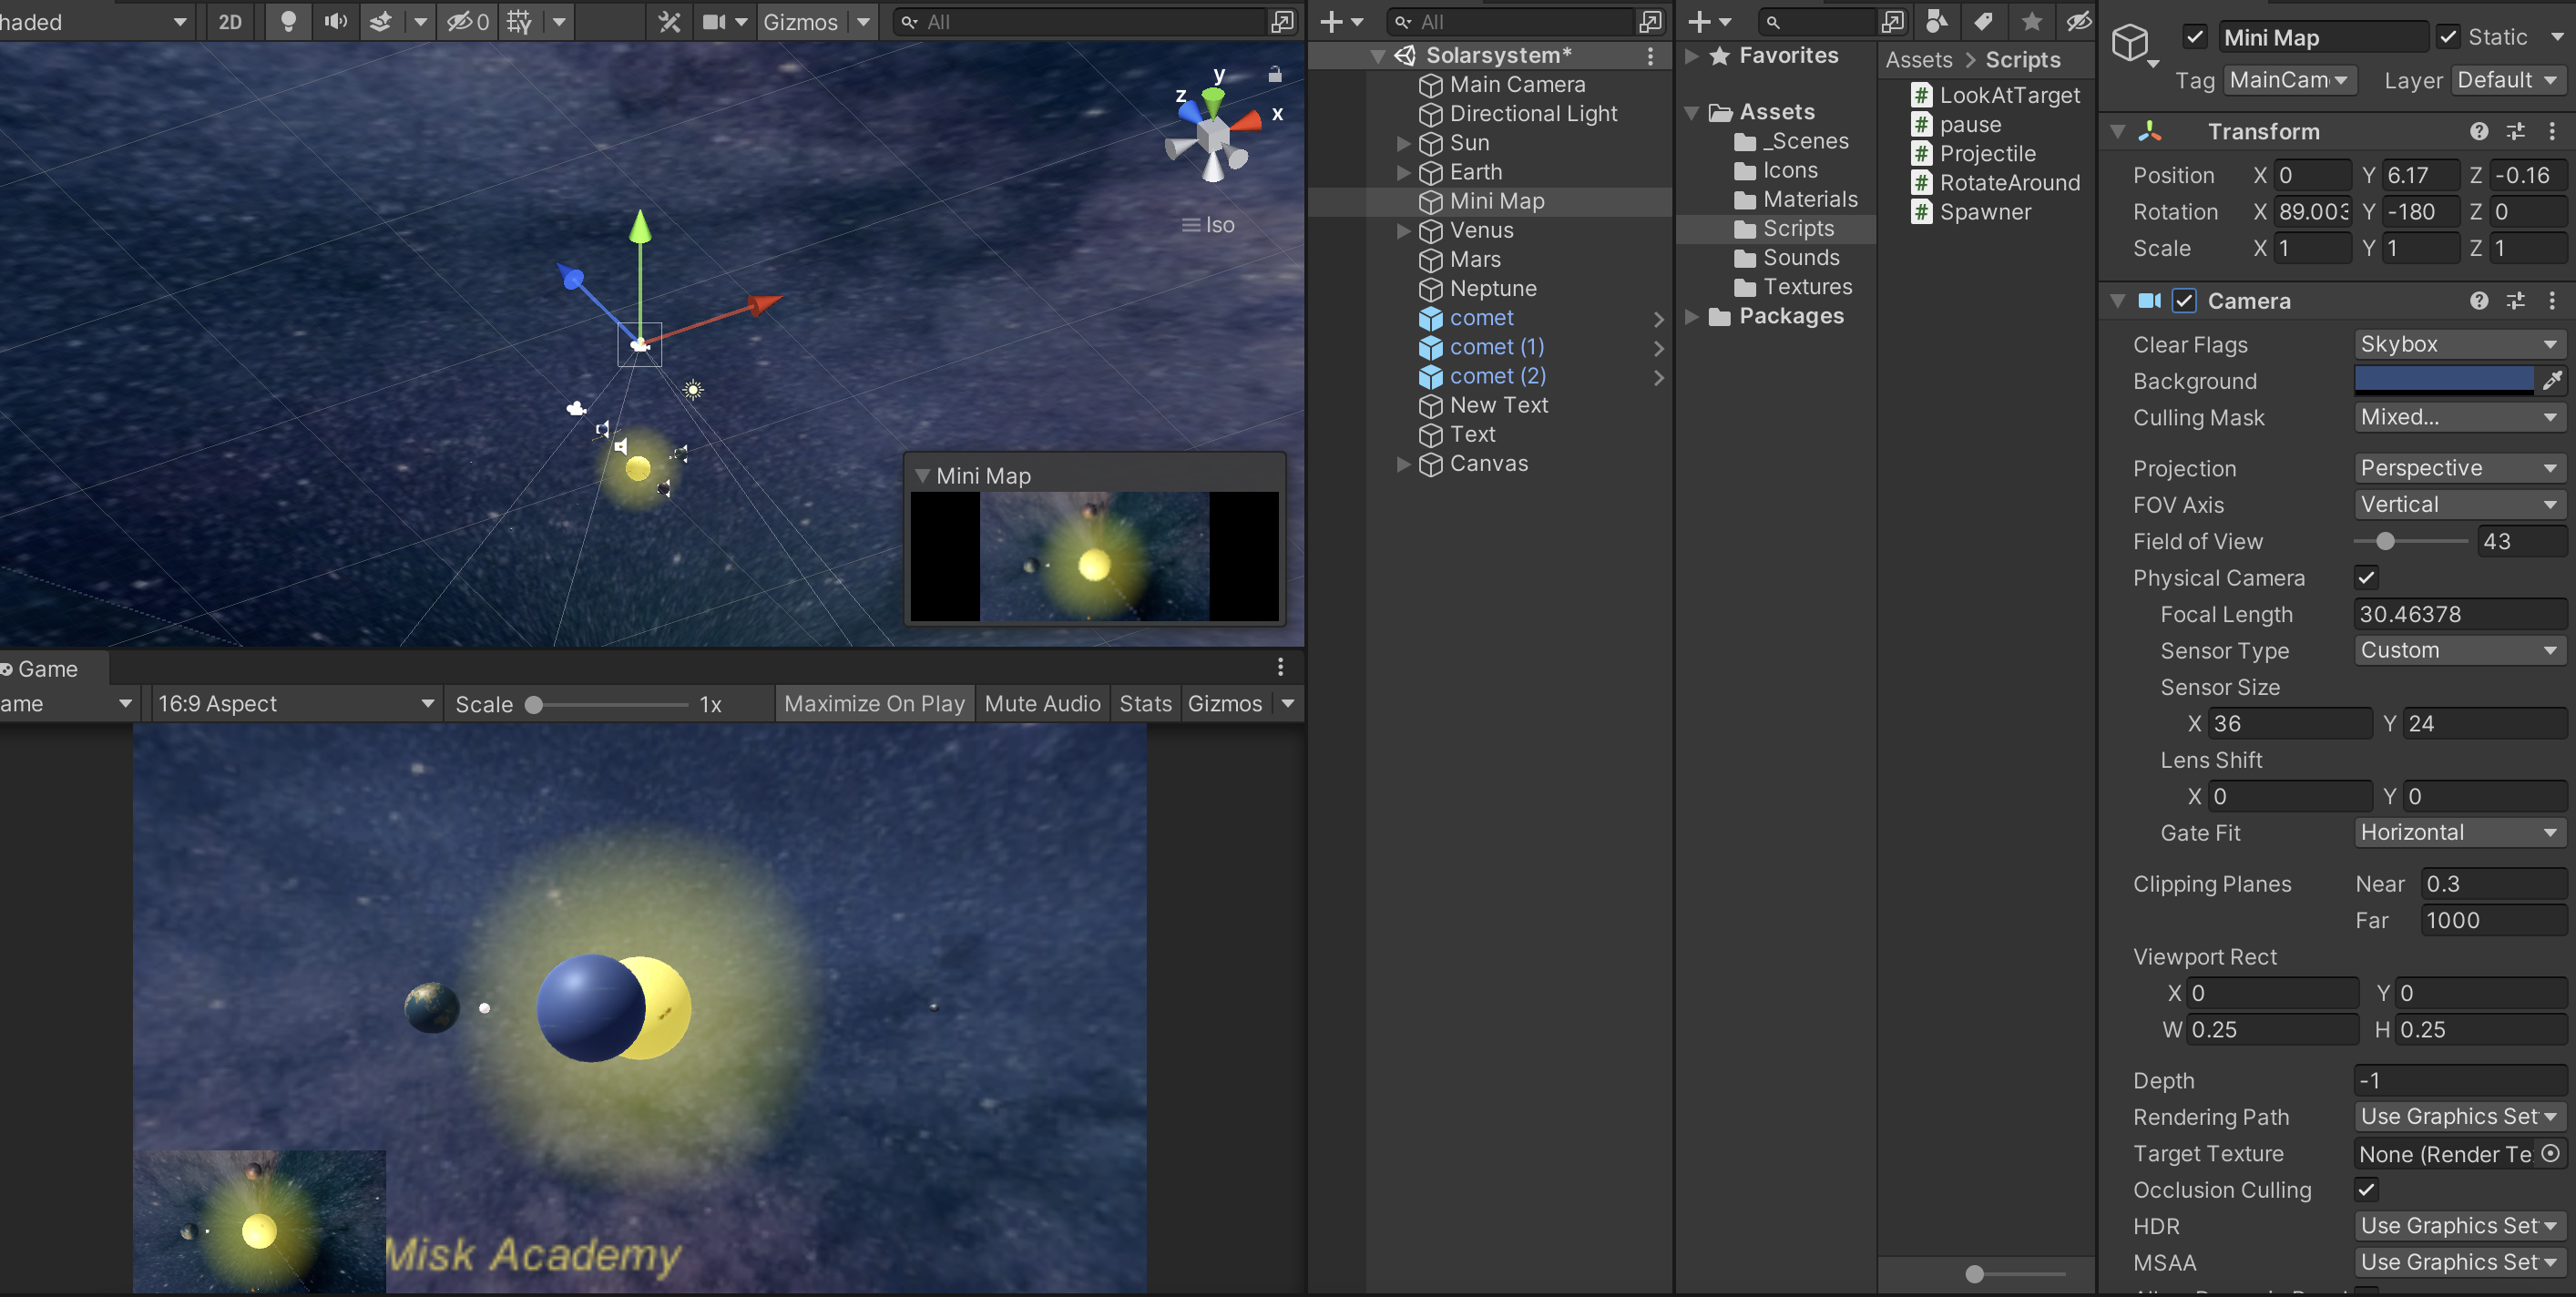Open Solarsystem scene three-dot menu
This screenshot has height=1297, width=2576.
coord(1650,56)
